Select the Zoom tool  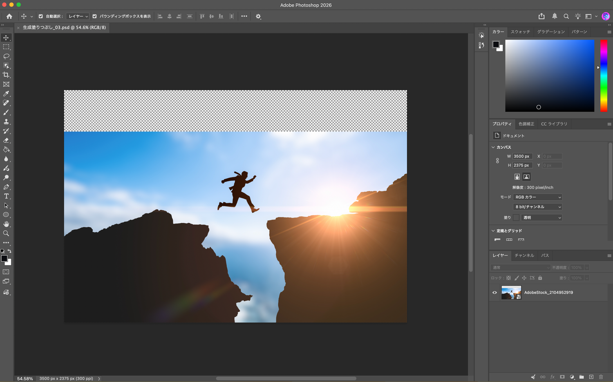click(6, 233)
